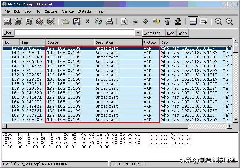Click the file info status bar entry
Image resolution: width=240 pixels, height=168 pixels.
coord(55,164)
